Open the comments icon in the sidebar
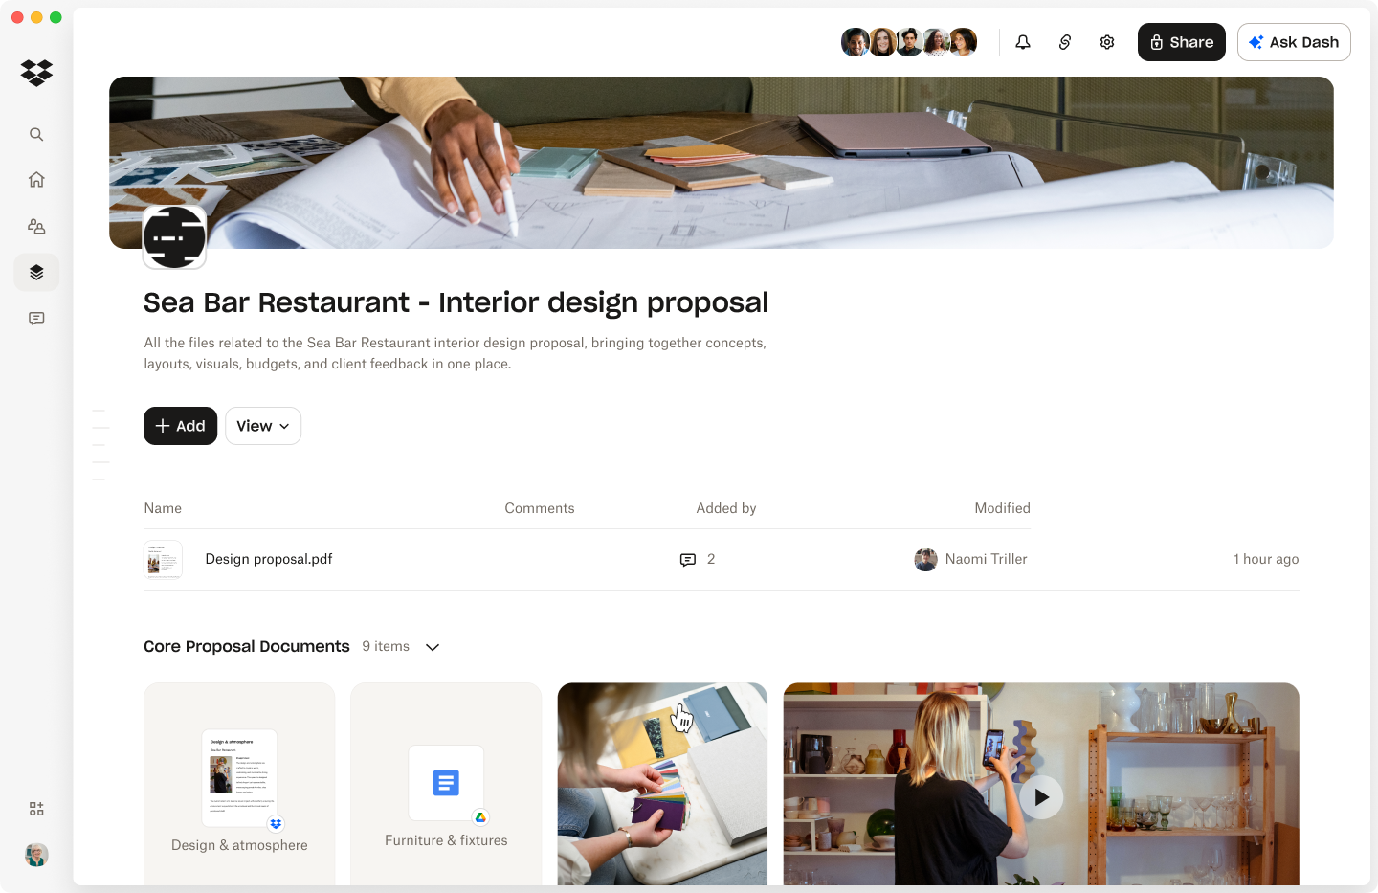The image size is (1378, 893). point(36,319)
